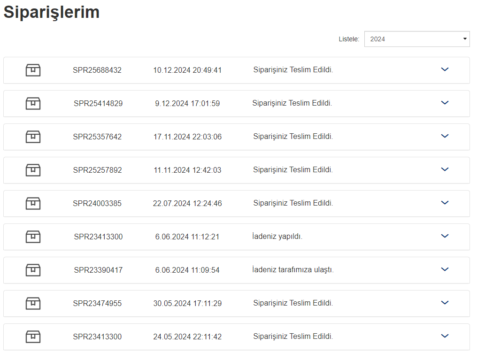The width and height of the screenshot is (477, 360).
Task: Click the box icon beside order SPR25414829
Action: coord(33,103)
